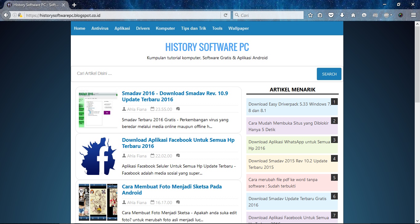
Task: Open Tips dan Trik menu
Action: (x=194, y=28)
